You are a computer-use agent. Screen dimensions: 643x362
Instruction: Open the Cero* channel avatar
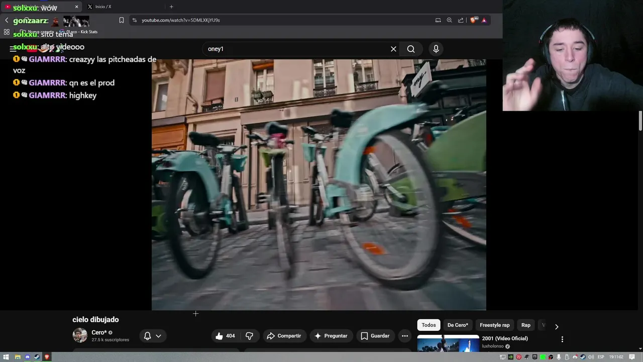(x=80, y=335)
